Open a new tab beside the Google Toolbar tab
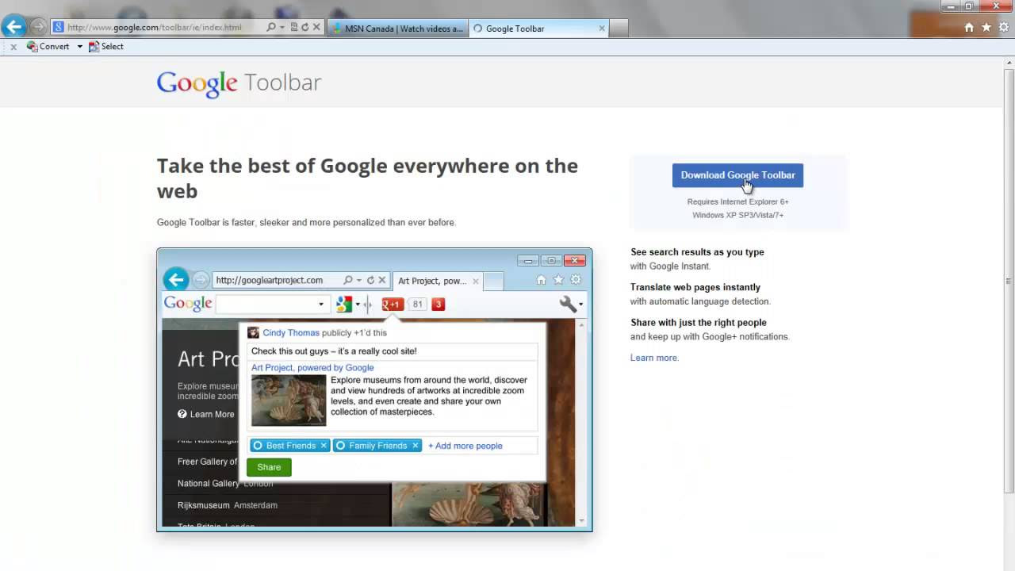 [619, 29]
